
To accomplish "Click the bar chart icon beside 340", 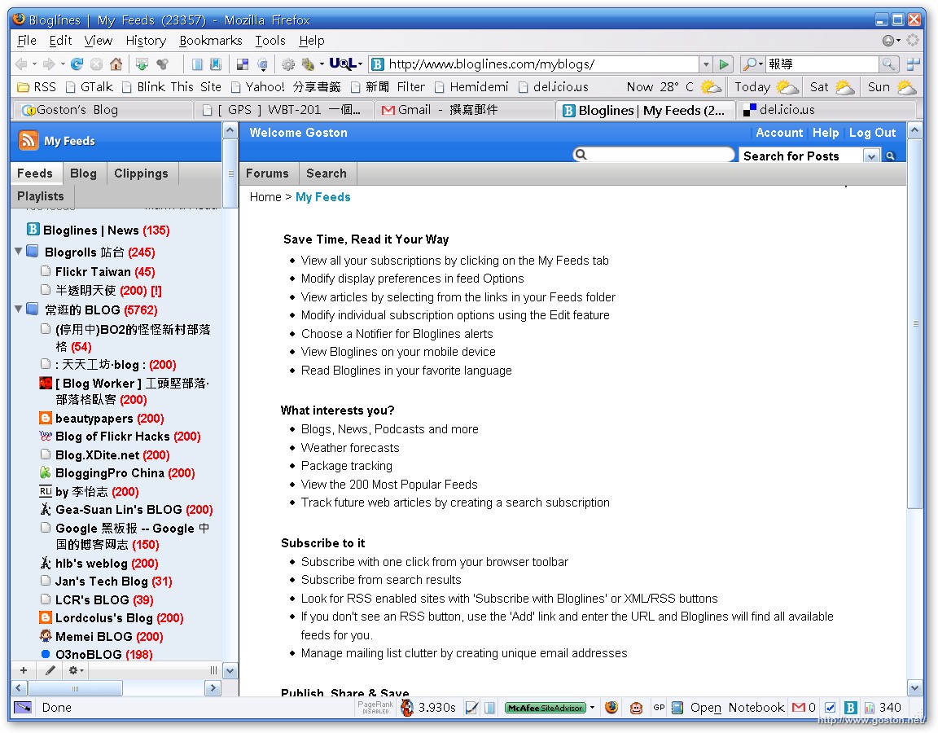I will (870, 708).
